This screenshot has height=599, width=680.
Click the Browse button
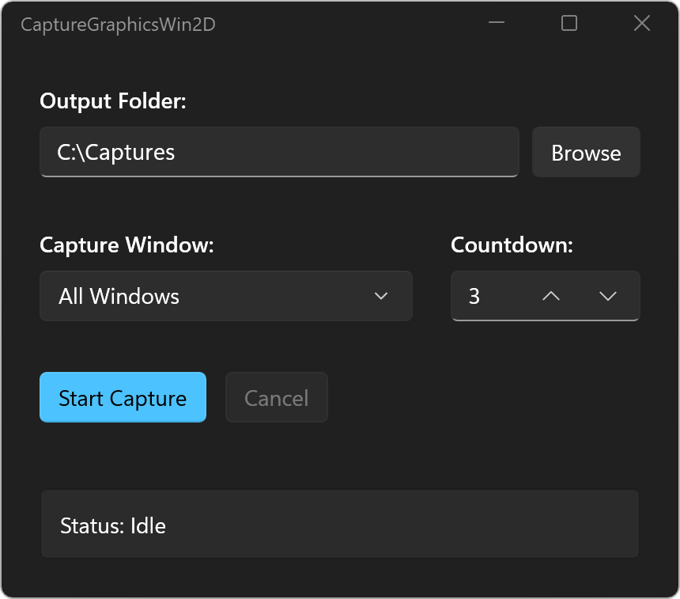(586, 153)
